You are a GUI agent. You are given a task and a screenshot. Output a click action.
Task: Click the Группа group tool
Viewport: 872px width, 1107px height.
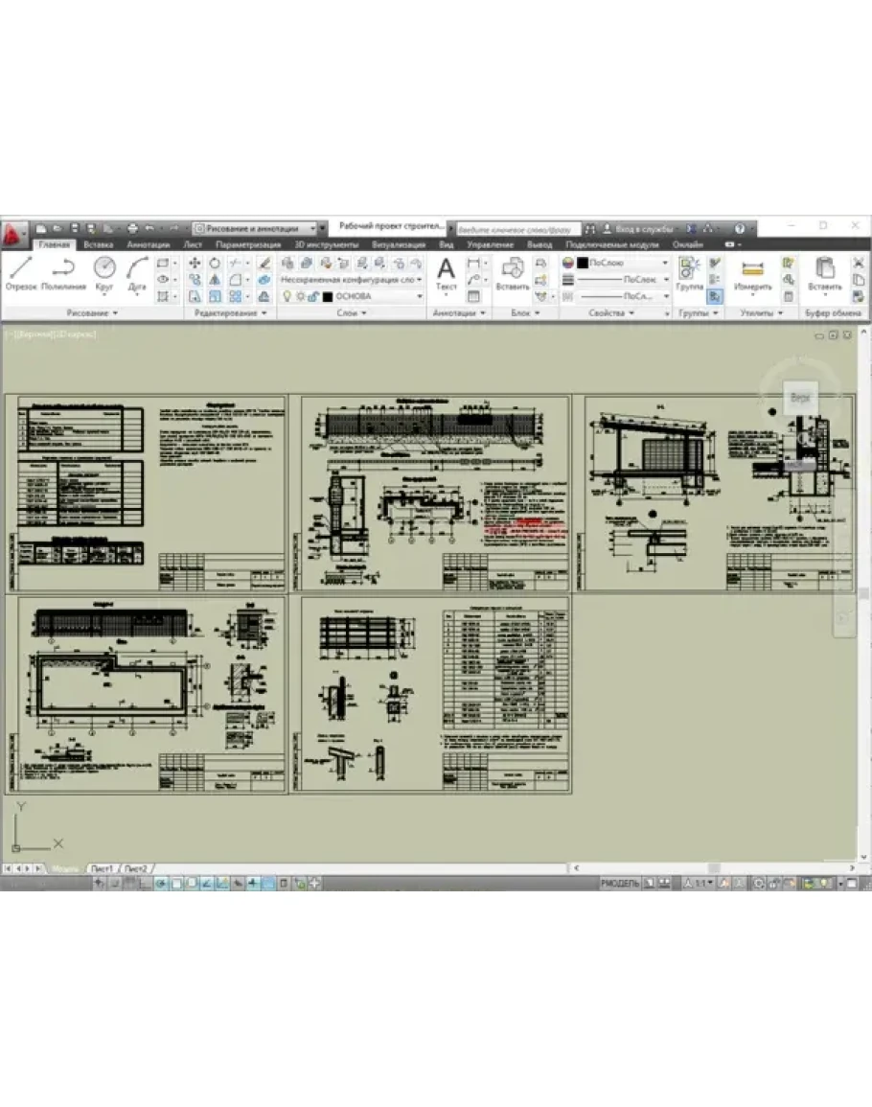(x=689, y=272)
